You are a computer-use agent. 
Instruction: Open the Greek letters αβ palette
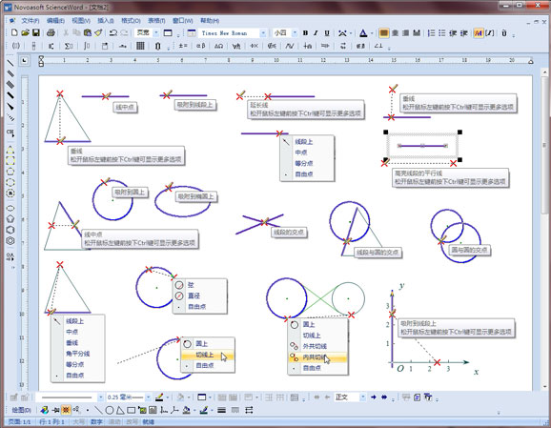[200, 46]
